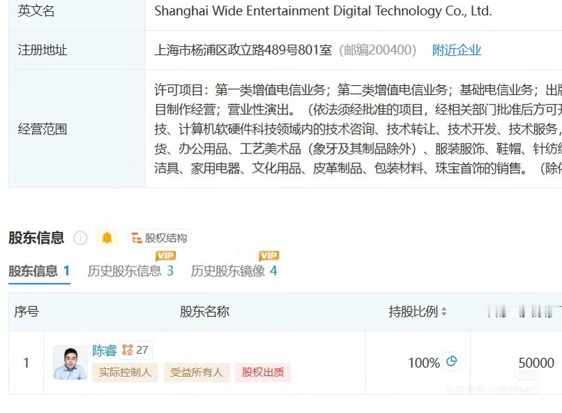Image resolution: width=562 pixels, height=413 pixels.
Task: Open shareholder 陈睿 profile link
Action: (x=105, y=350)
